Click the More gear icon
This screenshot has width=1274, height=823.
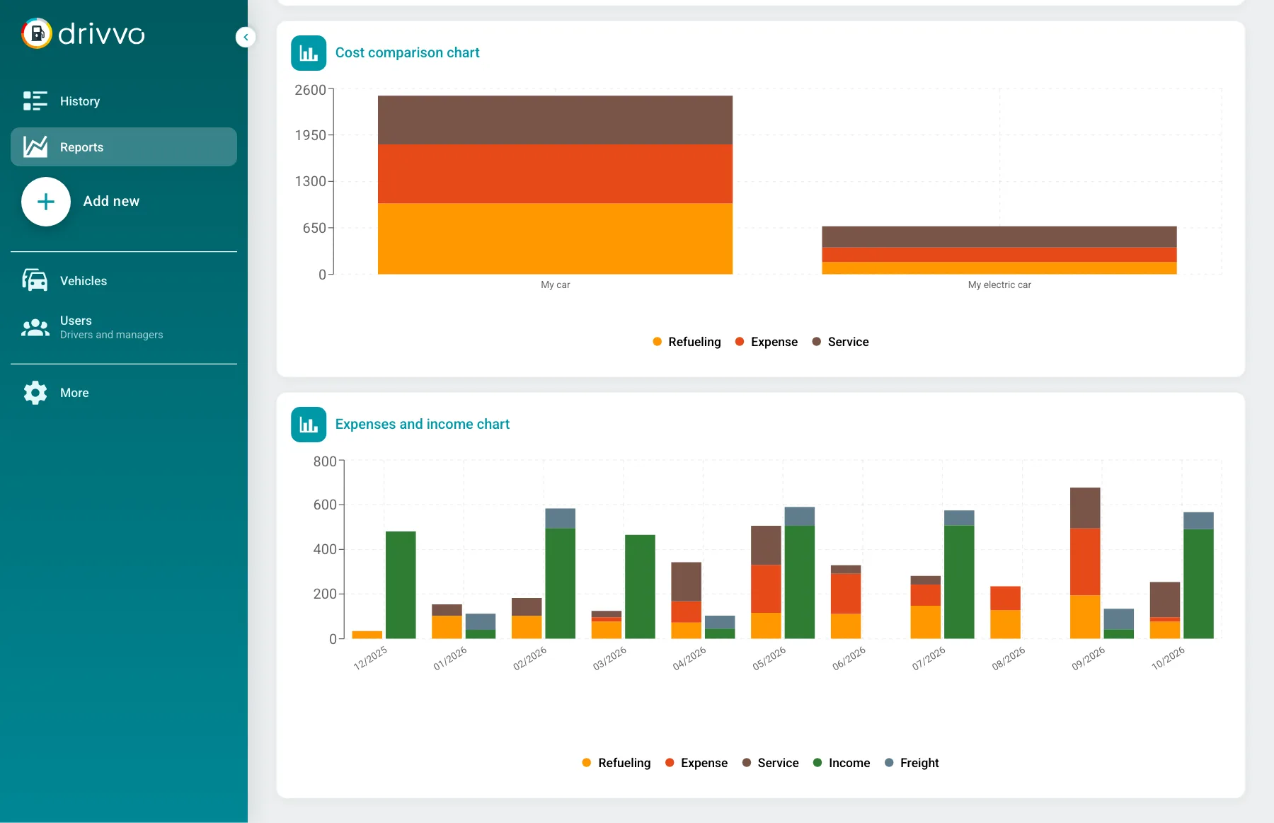point(35,393)
